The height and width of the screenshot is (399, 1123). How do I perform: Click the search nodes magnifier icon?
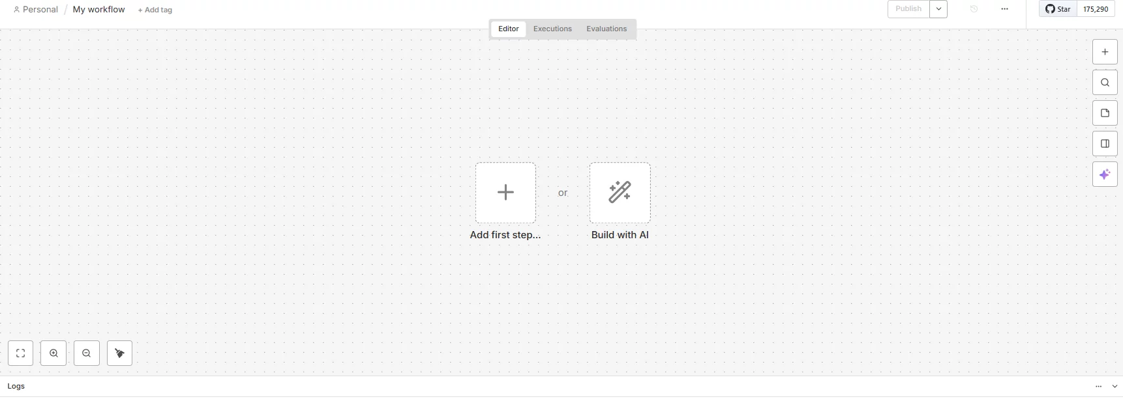(1105, 83)
